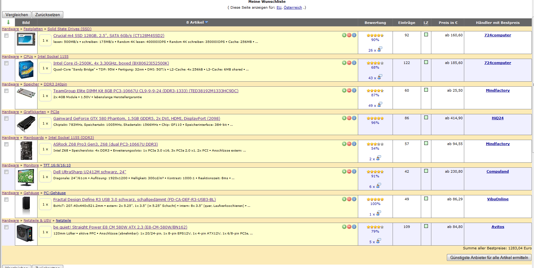This screenshot has width=534, height=268.
Task: Tick compare checkbox for Intel Core i5-2500K
Action: (x=6, y=63)
